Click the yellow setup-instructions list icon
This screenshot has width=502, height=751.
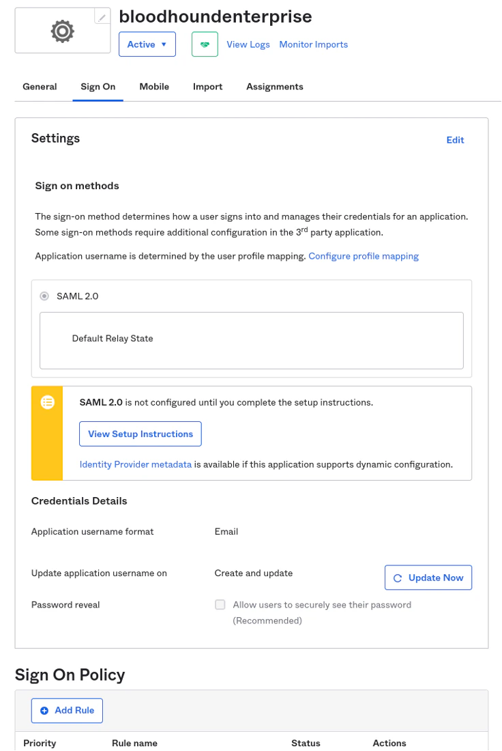coord(47,402)
